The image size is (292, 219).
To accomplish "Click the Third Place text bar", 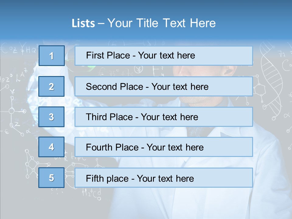I will pos(164,117).
